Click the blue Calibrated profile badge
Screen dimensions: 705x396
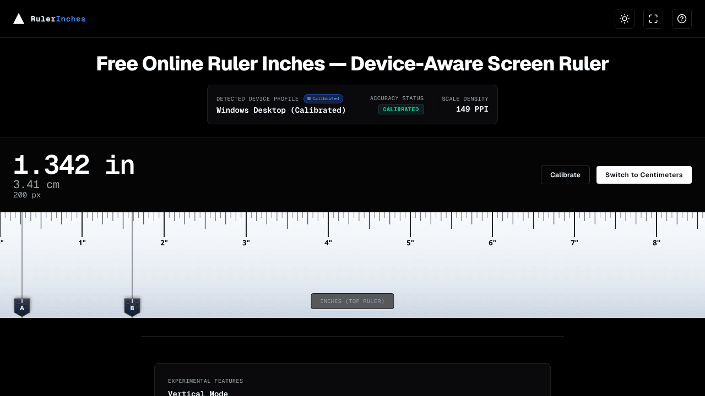tap(323, 98)
